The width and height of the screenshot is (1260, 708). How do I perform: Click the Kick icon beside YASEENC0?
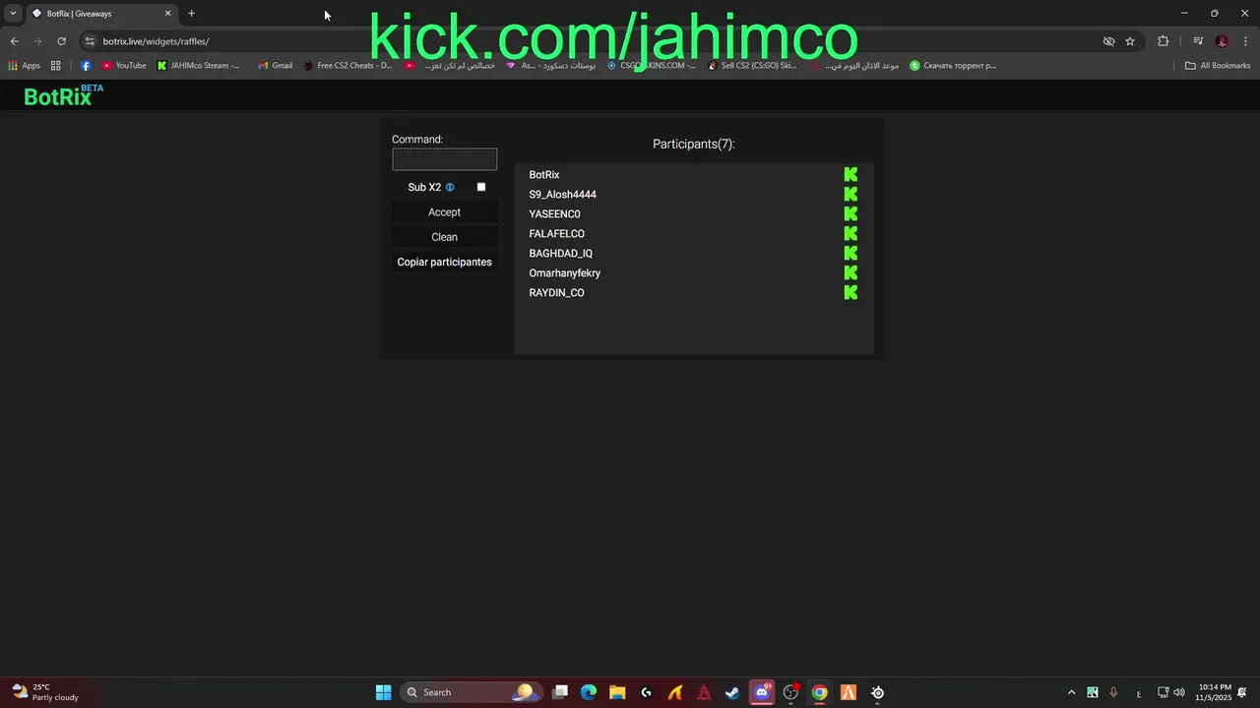(x=850, y=213)
